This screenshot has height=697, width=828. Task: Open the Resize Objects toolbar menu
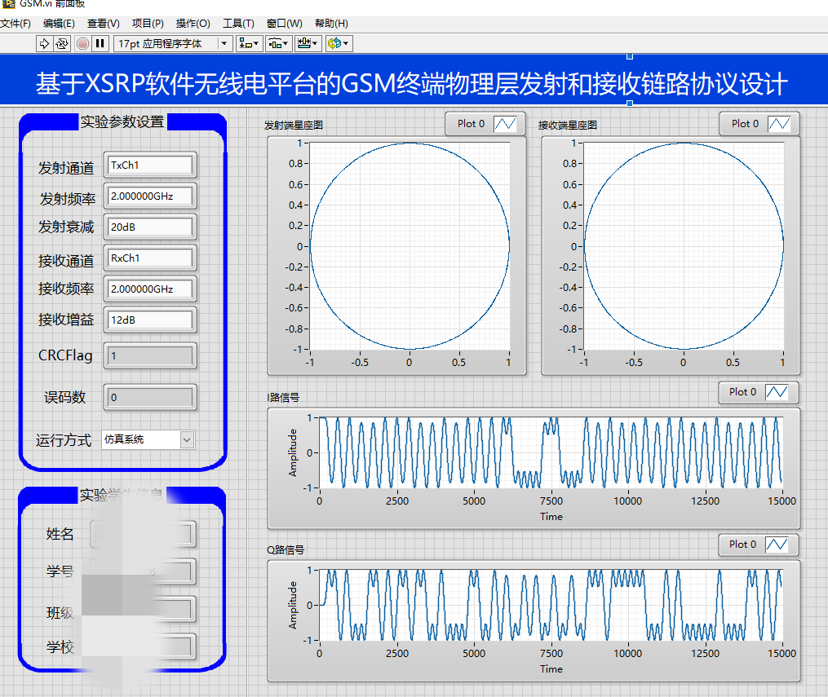pyautogui.click(x=308, y=43)
